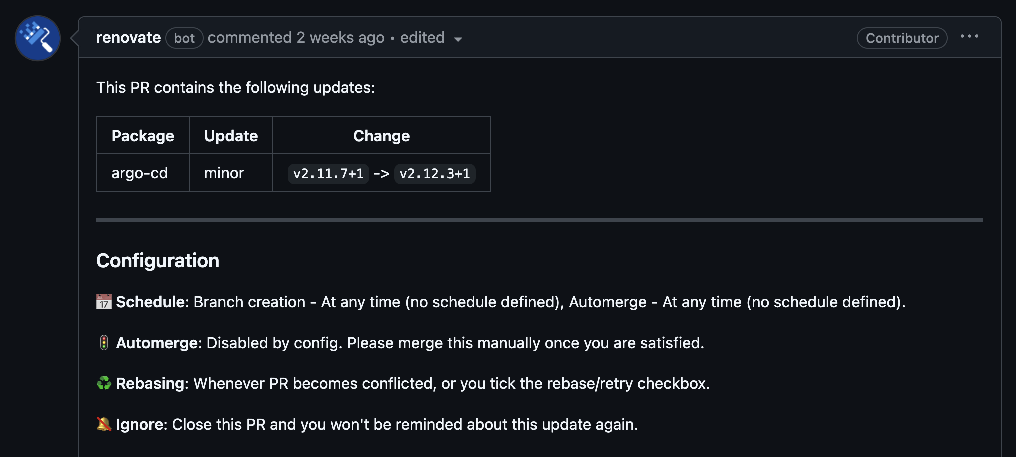Click the muted bell emoji beside Ignore
Viewport: 1016px width, 457px height.
(x=103, y=424)
